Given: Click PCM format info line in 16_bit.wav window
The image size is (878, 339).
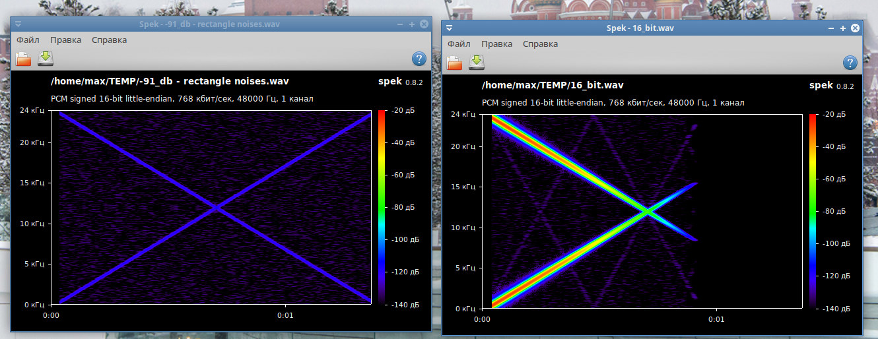Looking at the screenshot, I should pos(613,103).
